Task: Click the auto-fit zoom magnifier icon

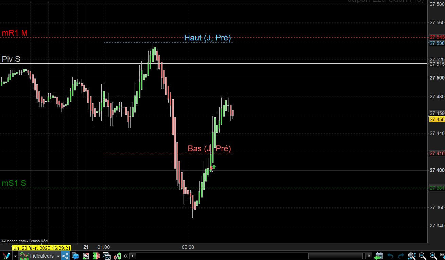Action: (x=412, y=256)
